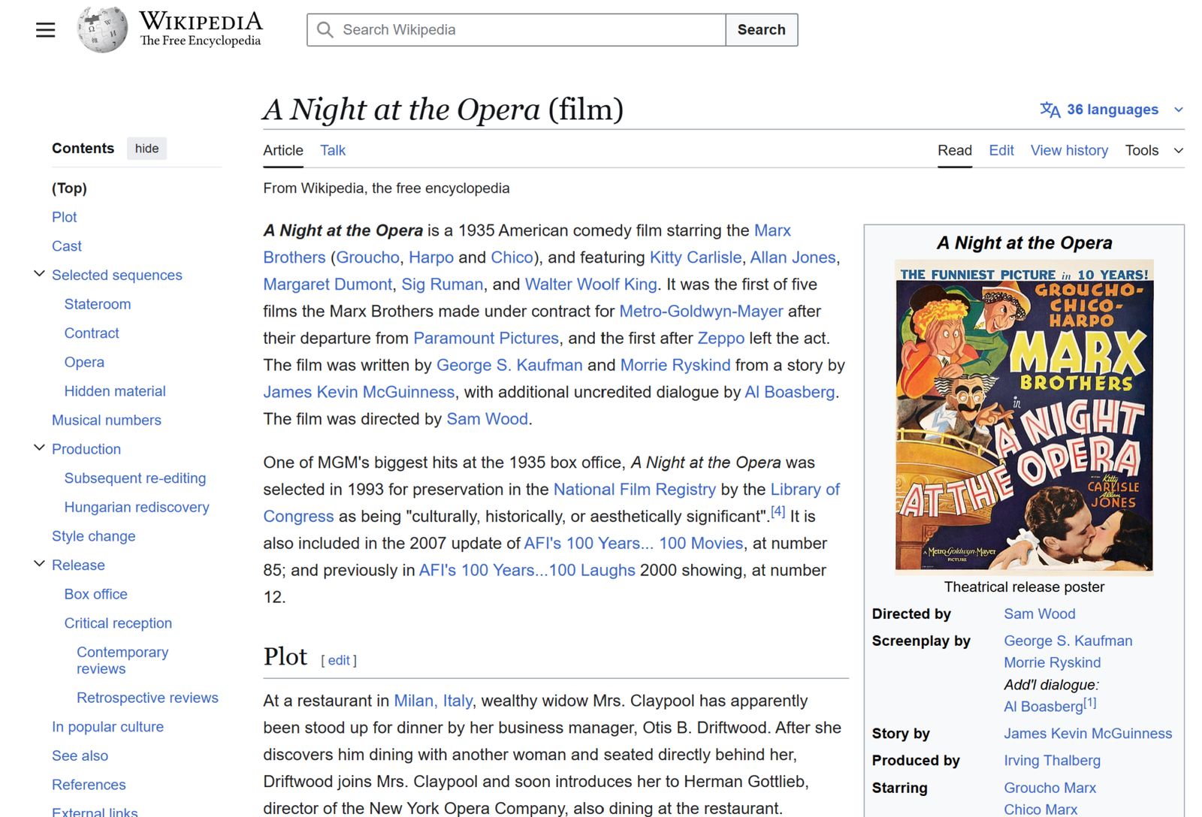The height and width of the screenshot is (817, 1202).
Task: Collapse the Selected sequences section
Action: pyautogui.click(x=39, y=274)
